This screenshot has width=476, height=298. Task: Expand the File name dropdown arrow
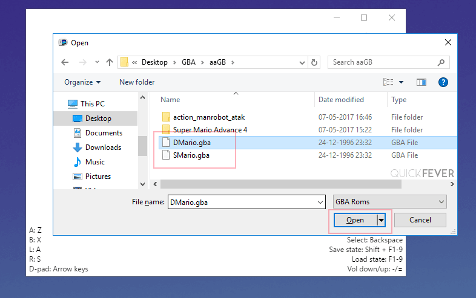(320, 202)
